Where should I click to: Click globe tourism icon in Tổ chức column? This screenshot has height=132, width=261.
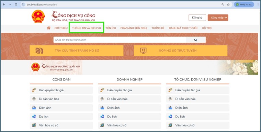(170, 117)
